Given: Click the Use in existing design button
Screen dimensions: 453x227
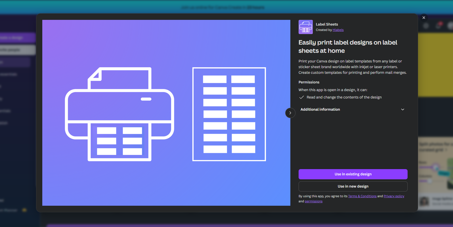Looking at the screenshot, I should coord(353,174).
